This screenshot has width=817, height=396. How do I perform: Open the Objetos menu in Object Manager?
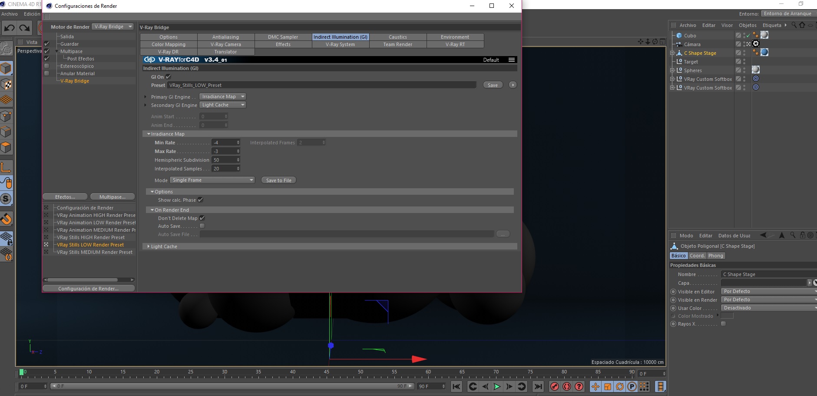click(748, 25)
